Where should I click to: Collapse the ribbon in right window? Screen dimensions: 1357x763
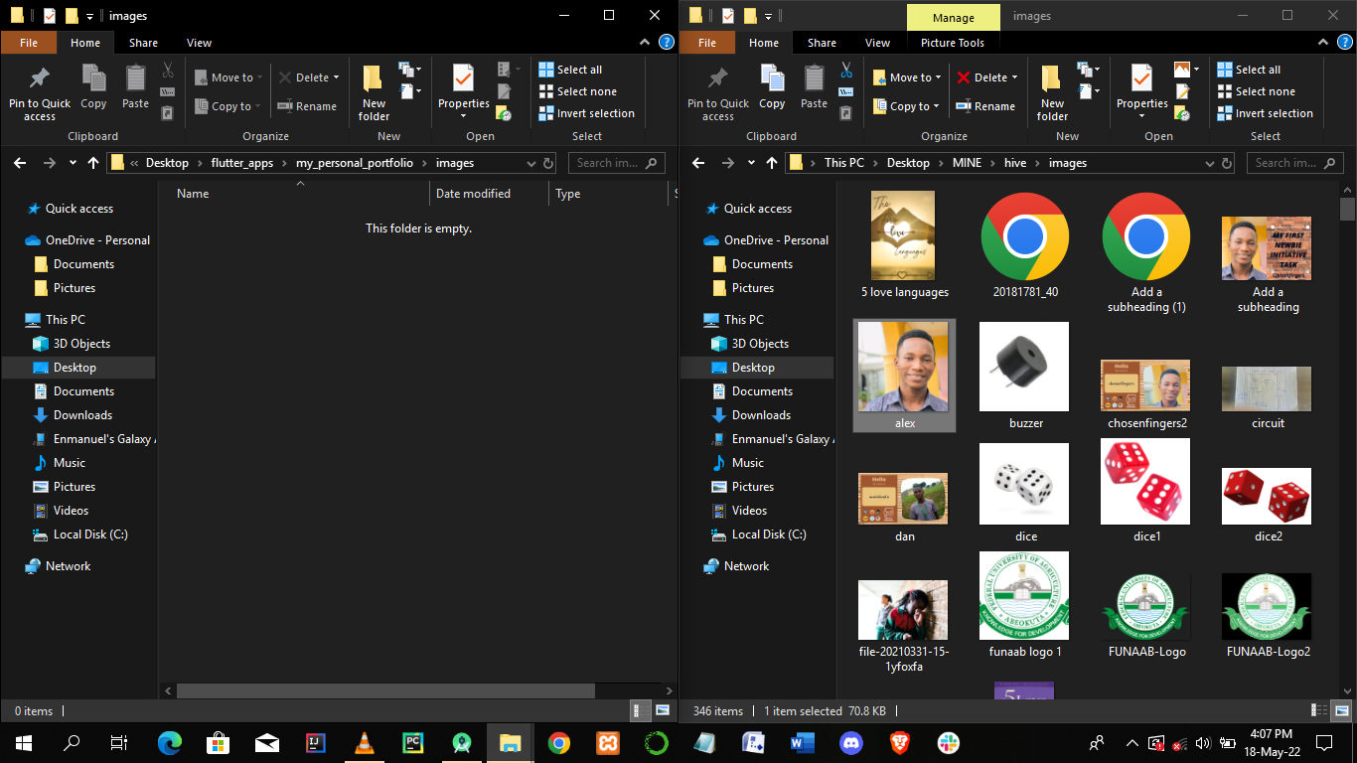1323,43
